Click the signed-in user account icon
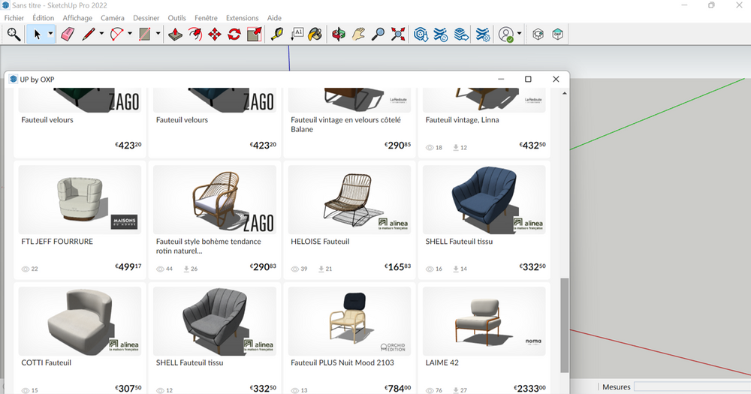 pos(505,35)
